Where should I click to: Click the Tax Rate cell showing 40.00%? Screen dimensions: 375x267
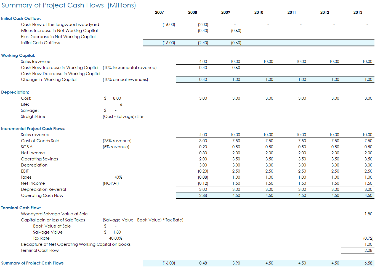click(116, 238)
